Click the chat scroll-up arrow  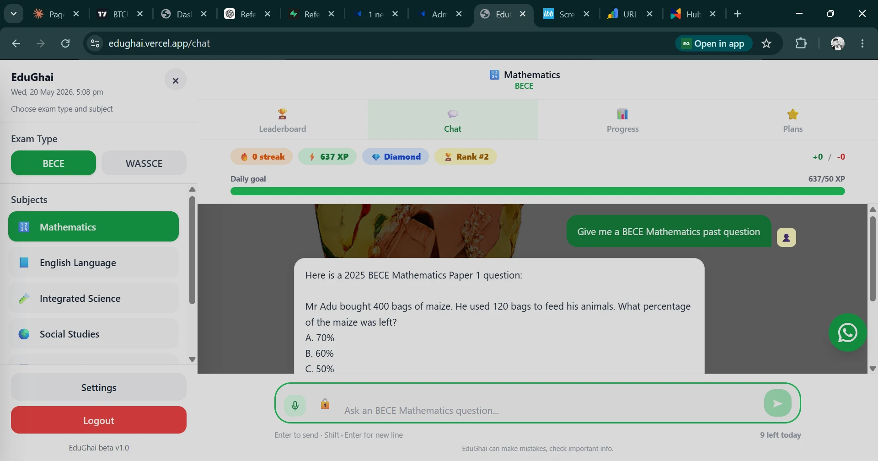tap(873, 209)
